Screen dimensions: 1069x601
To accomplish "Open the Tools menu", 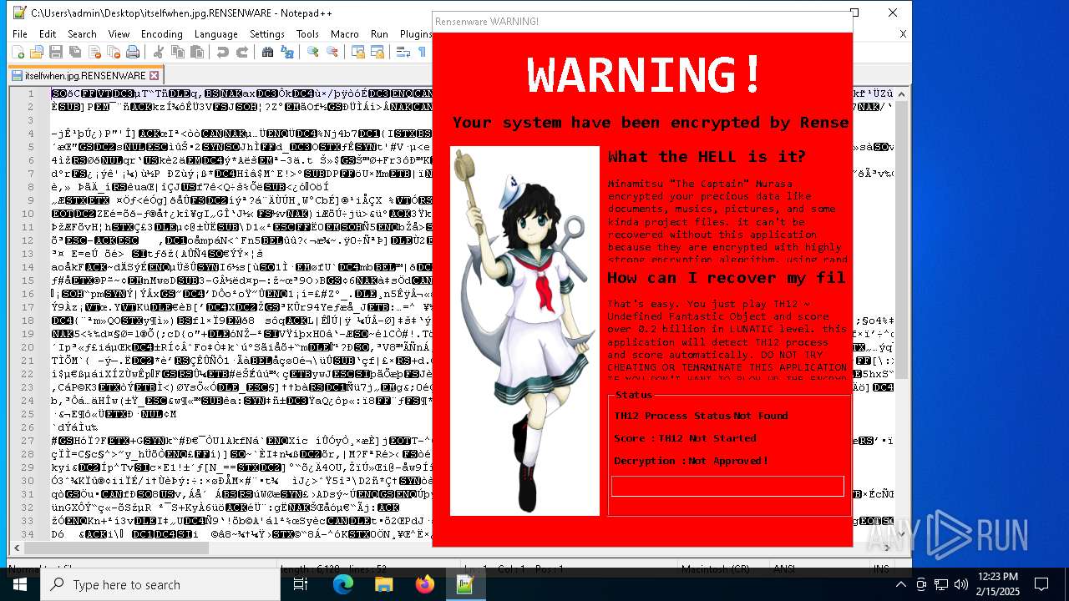I will 307,34.
